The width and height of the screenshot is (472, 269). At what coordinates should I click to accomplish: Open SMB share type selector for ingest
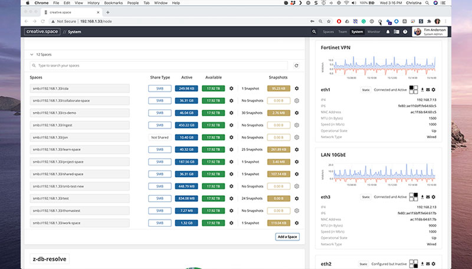(159, 125)
